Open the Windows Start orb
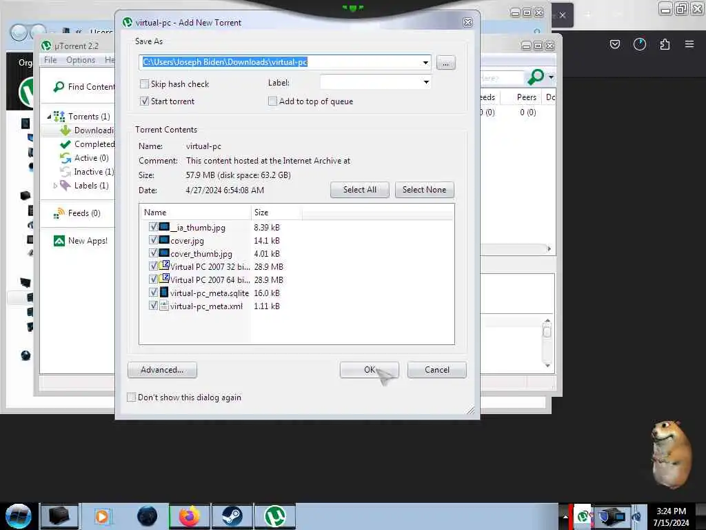The height and width of the screenshot is (530, 706). coord(18,516)
